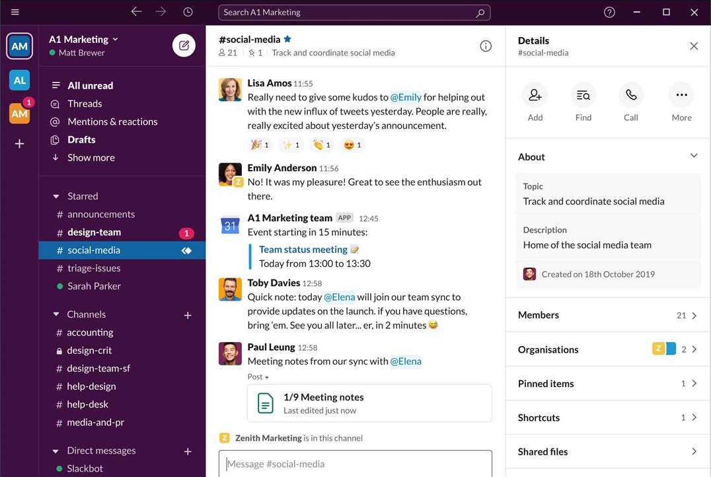711x477 pixels.
Task: Open the Find icon in Details panel
Action: point(583,95)
